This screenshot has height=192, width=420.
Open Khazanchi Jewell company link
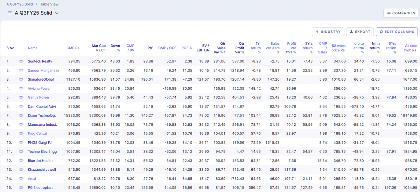pyautogui.click(x=42, y=170)
